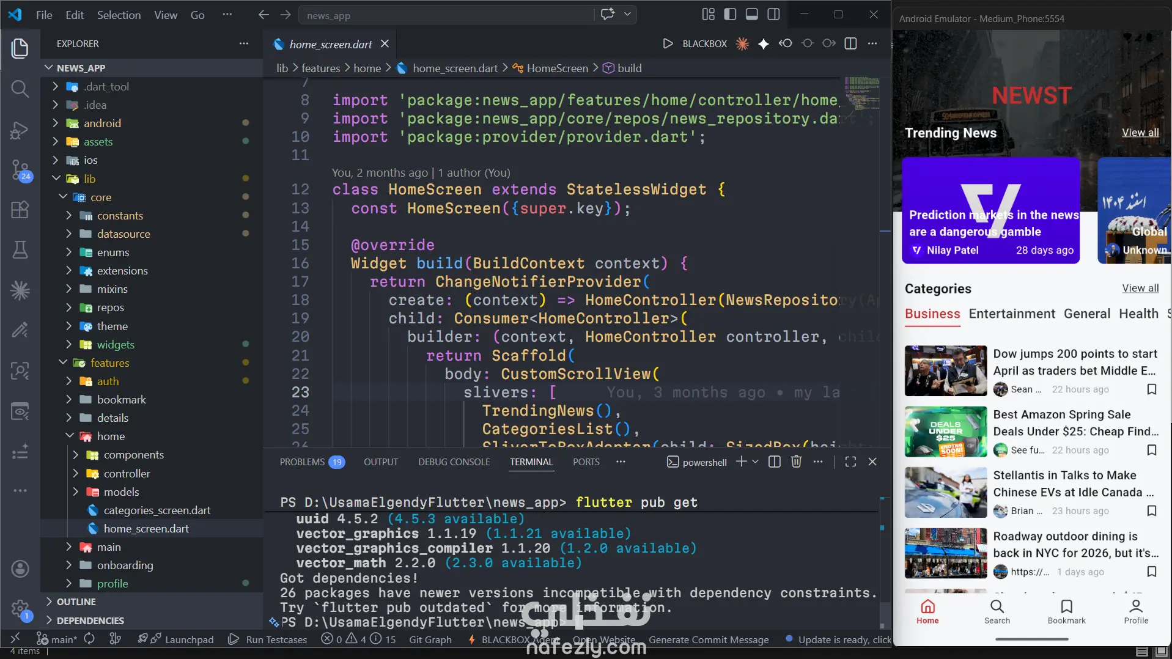This screenshot has width=1172, height=659.
Task: Open the editor More Actions menu
Action: (x=872, y=43)
